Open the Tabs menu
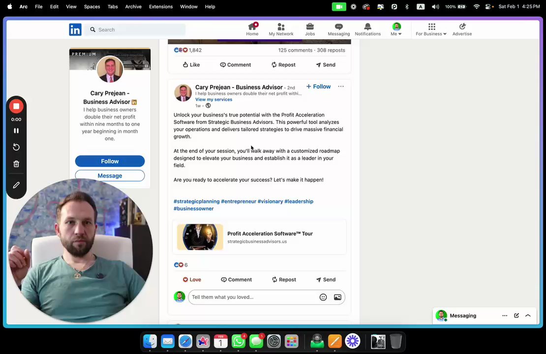 (113, 6)
